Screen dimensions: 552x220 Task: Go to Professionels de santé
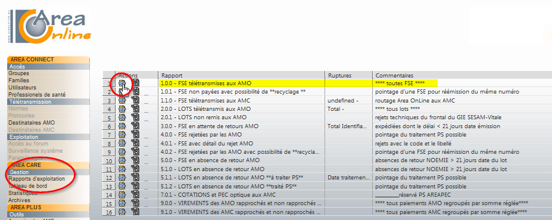[37, 94]
